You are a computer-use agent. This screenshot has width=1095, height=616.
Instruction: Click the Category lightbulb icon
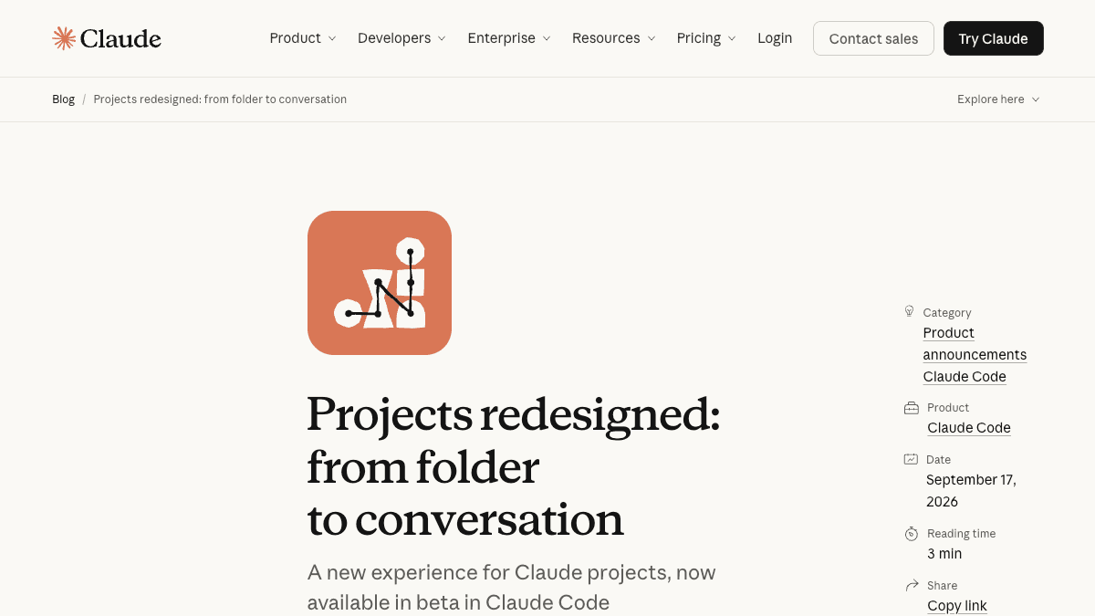[x=909, y=311]
